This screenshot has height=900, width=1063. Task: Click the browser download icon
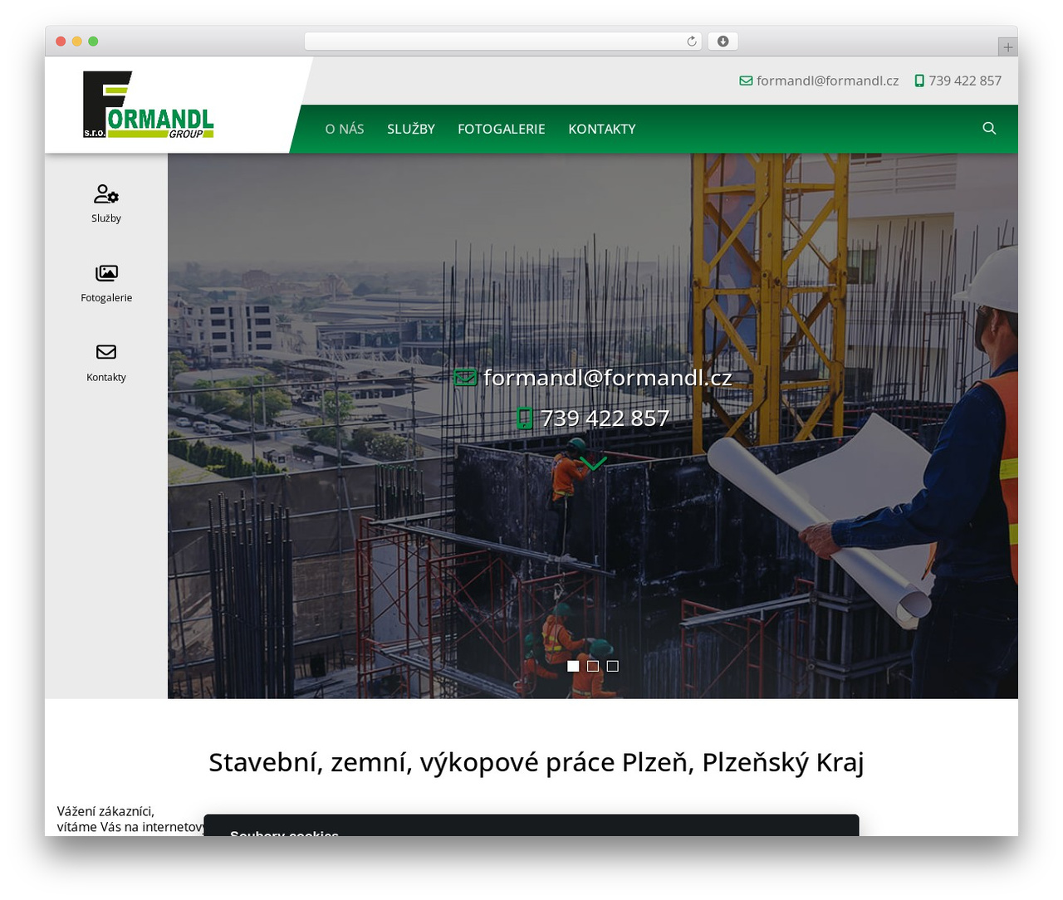pos(723,42)
